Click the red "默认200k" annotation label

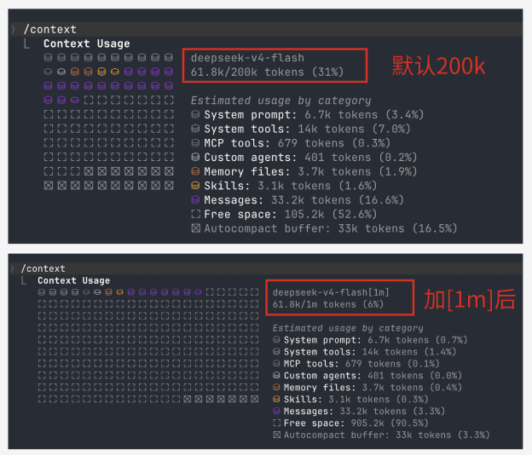(x=438, y=66)
